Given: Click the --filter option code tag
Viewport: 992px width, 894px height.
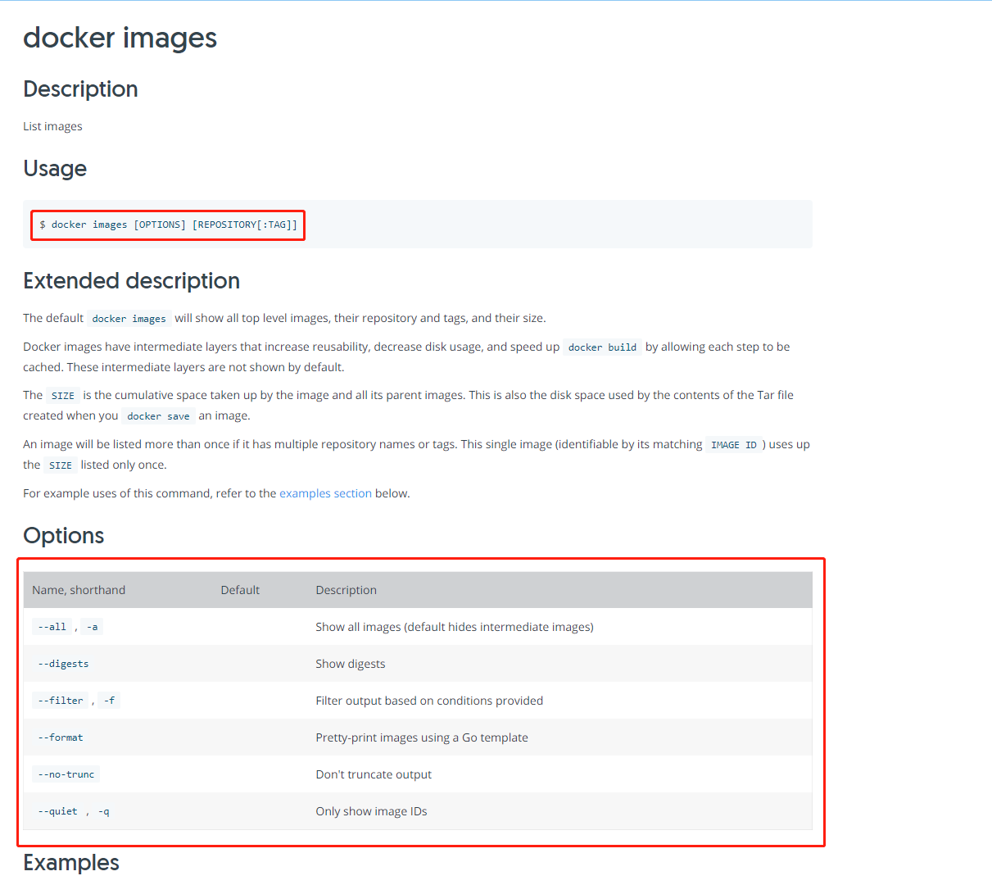Looking at the screenshot, I should [60, 701].
